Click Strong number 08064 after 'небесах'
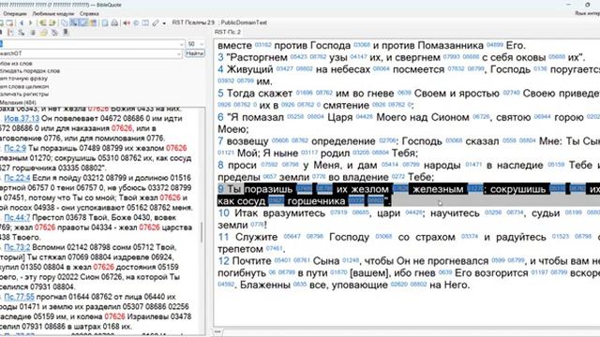Image resolution: width=600 pixels, height=337 pixels. tap(382, 68)
